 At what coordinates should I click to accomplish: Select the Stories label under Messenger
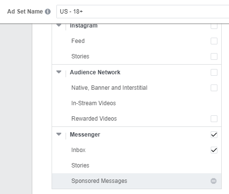tap(80, 166)
